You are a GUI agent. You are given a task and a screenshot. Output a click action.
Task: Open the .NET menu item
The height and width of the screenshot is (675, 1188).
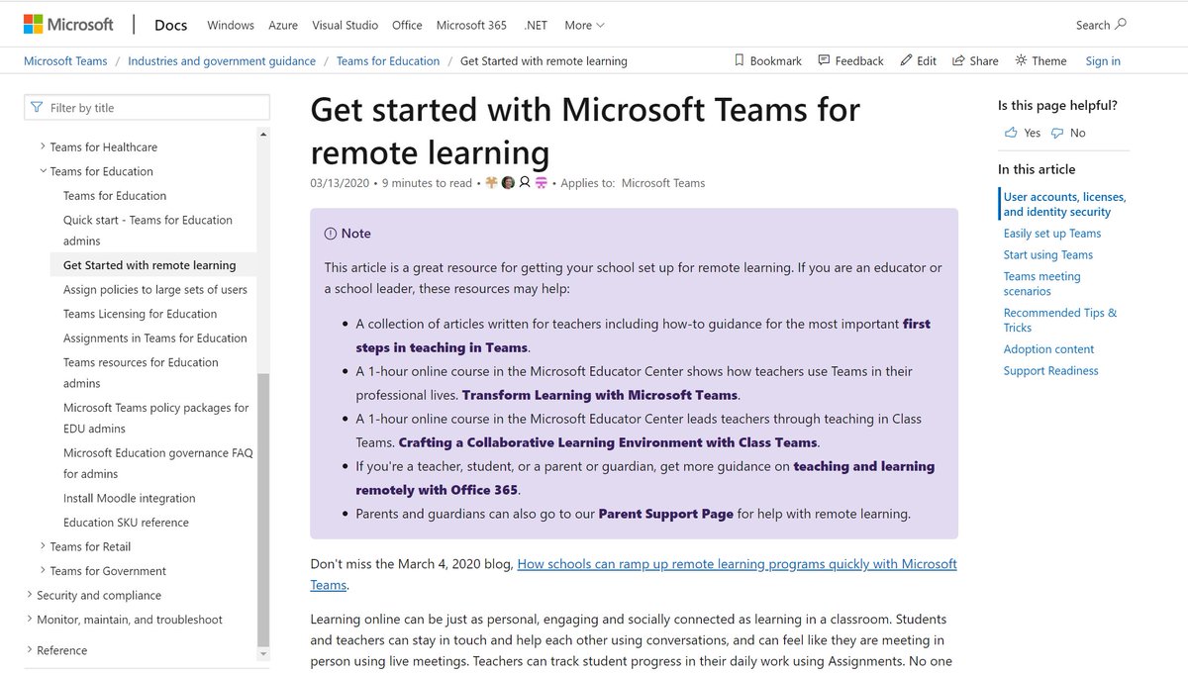coord(536,25)
